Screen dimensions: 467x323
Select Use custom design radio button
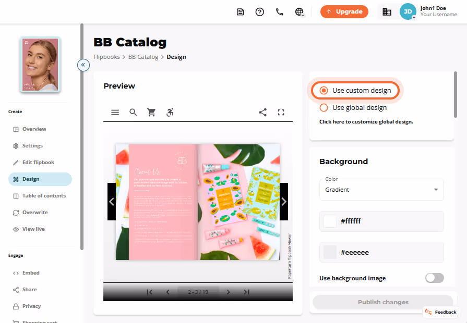(x=324, y=91)
